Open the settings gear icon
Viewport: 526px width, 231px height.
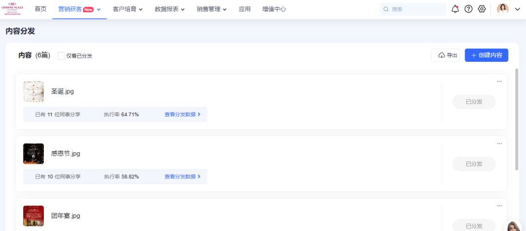click(482, 9)
